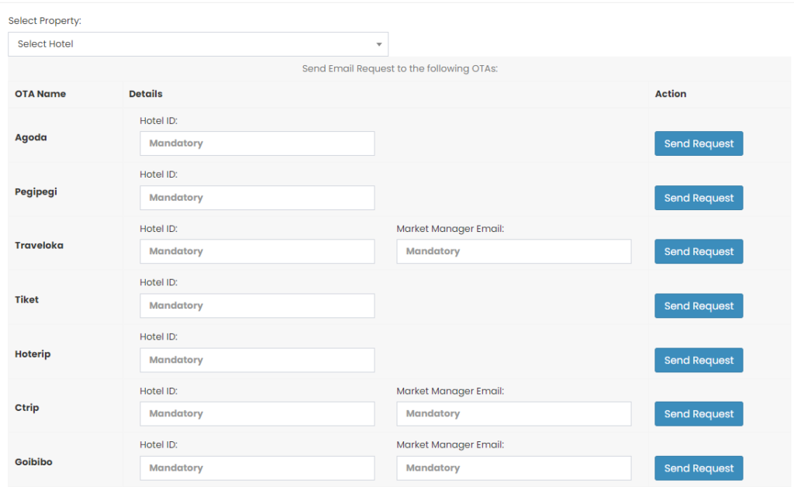Click the Ctrip OTA name
The height and width of the screenshot is (487, 794).
27,408
